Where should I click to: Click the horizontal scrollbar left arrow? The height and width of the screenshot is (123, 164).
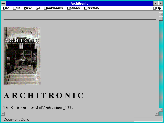(x=3, y=114)
